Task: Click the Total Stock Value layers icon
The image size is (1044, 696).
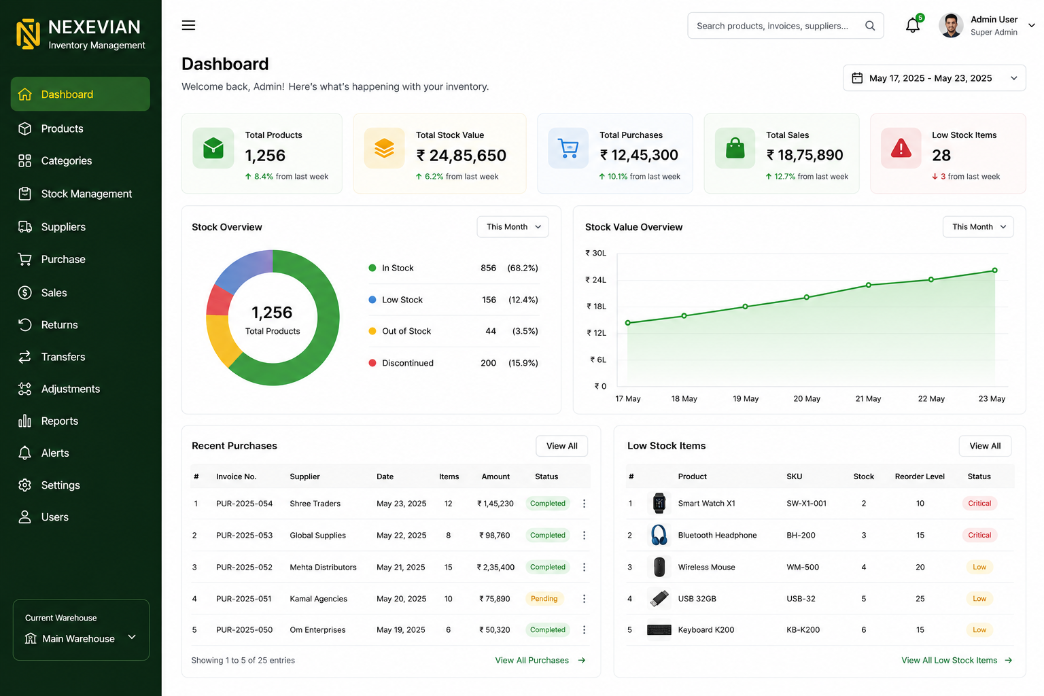Action: (x=384, y=147)
